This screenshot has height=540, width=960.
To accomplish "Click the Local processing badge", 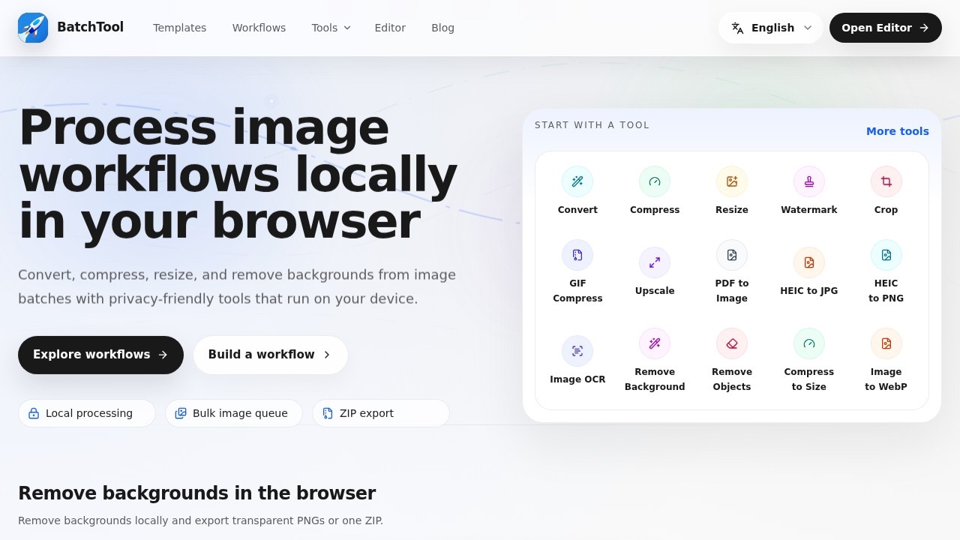I will (x=87, y=413).
